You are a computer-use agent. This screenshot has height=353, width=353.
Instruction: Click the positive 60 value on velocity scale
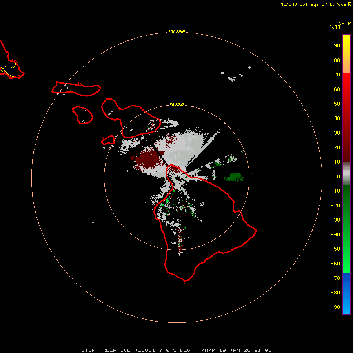coord(337,89)
